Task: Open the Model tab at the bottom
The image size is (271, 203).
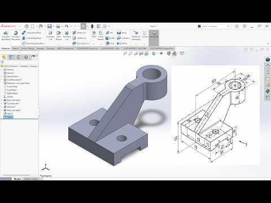Action: click(18, 179)
